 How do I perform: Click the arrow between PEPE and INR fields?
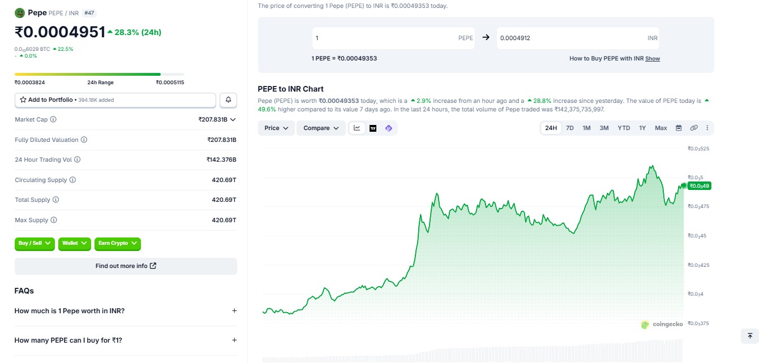pos(486,38)
